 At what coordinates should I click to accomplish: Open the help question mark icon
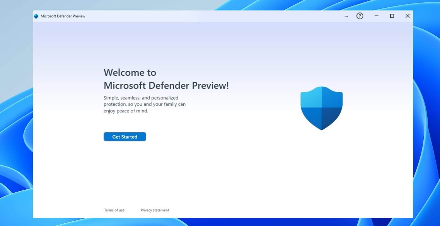360,16
